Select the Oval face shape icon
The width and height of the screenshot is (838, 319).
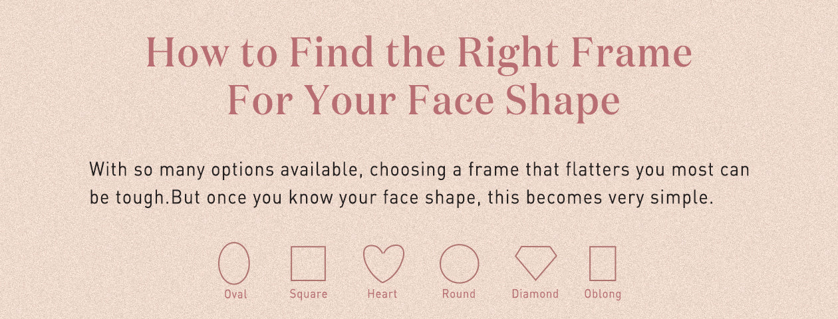click(x=234, y=264)
